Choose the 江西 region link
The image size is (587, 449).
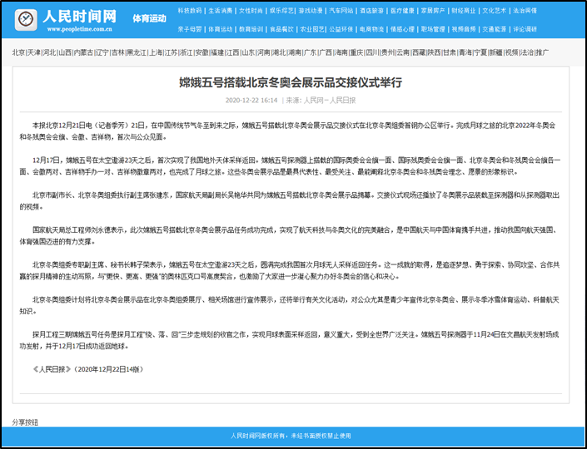coord(232,52)
